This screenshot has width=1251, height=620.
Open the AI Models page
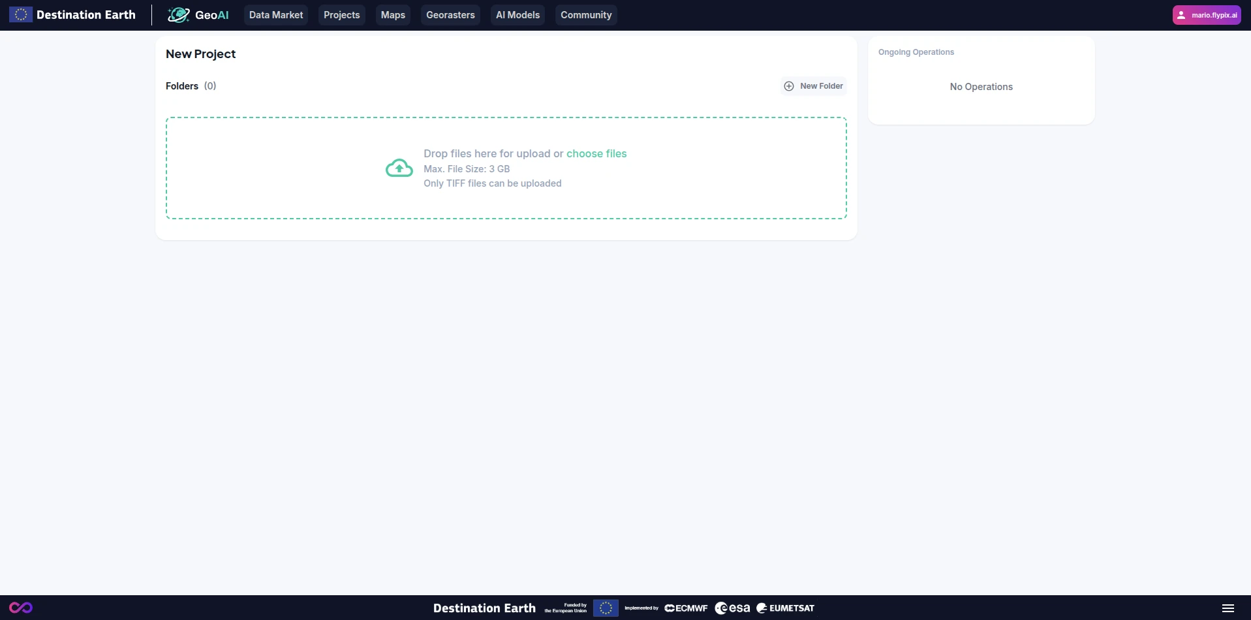(x=517, y=15)
